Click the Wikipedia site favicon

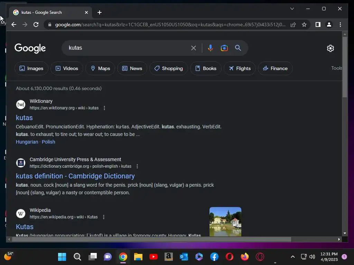click(x=21, y=213)
